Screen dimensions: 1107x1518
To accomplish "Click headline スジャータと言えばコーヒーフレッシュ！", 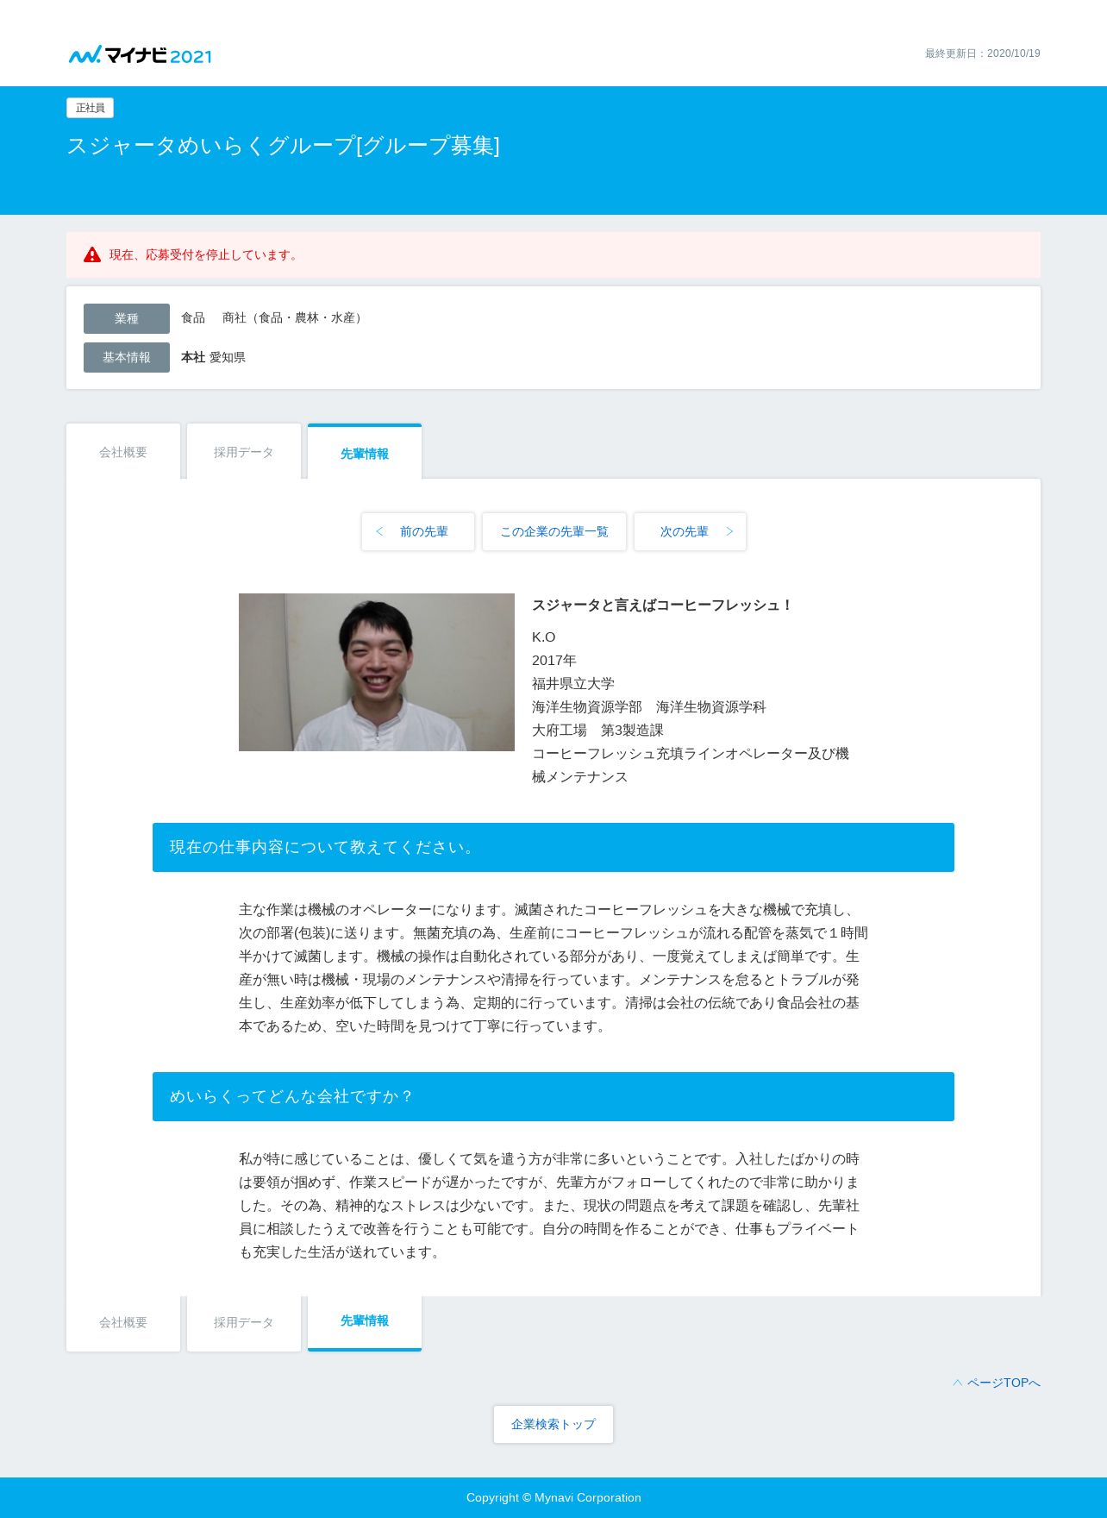I will 662,605.
